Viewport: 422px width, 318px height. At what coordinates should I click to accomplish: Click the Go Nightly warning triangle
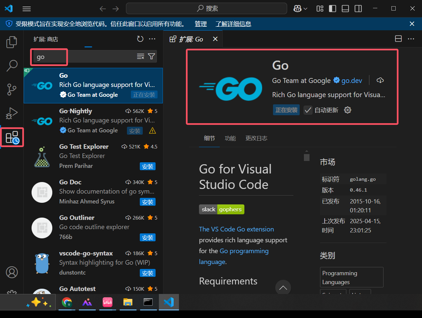(153, 131)
